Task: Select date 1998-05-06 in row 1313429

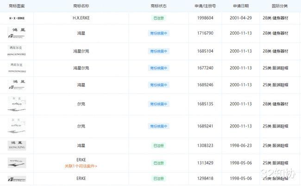Action: click(241, 163)
